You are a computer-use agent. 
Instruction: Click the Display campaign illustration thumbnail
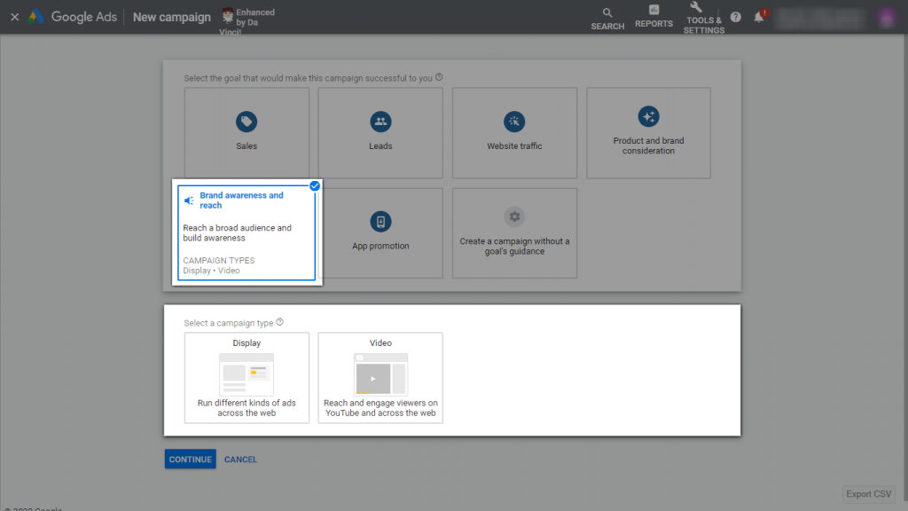point(247,374)
